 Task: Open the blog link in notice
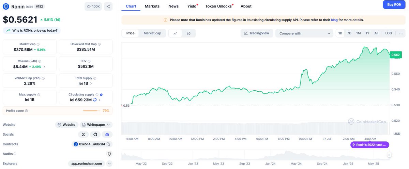(x=334, y=20)
